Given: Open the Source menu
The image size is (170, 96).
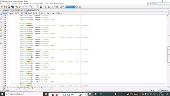Looking at the screenshot, I should (20, 4).
